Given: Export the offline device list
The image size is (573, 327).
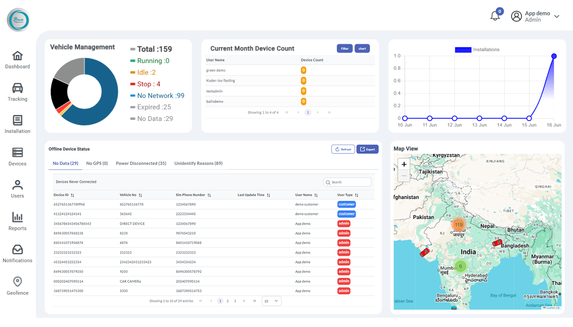Looking at the screenshot, I should (367, 149).
